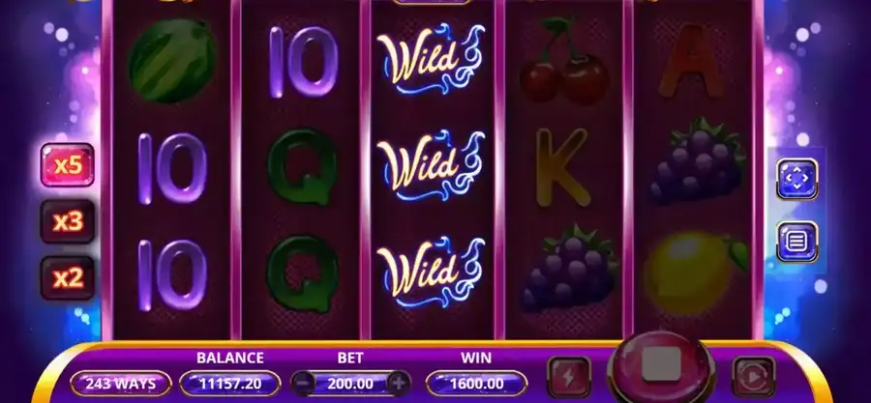Toggle fullscreen arrows icon
The height and width of the screenshot is (403, 871).
(x=797, y=179)
